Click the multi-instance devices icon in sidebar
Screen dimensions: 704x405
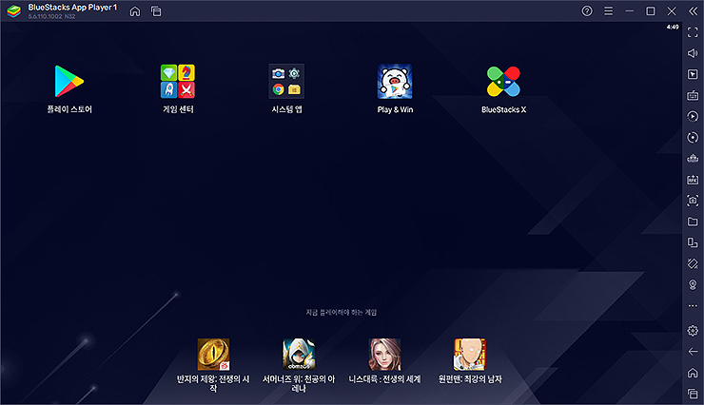pos(693,242)
